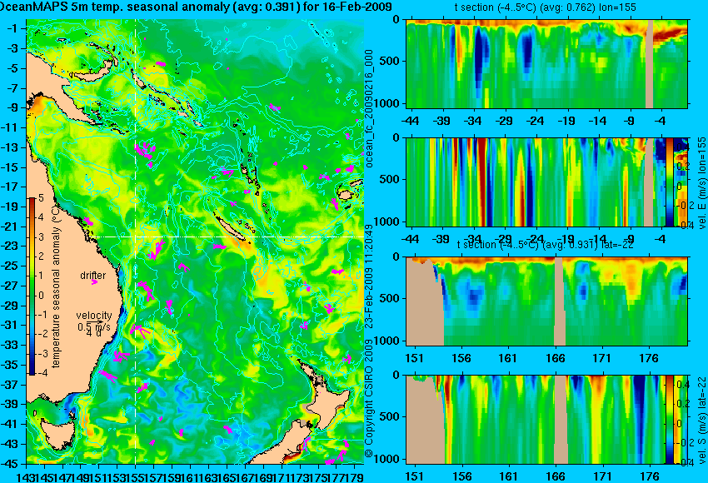The height and width of the screenshot is (483, 708).
Task: Click the temperature seasonal anomaly colorbar on the map
Action: (x=32, y=286)
